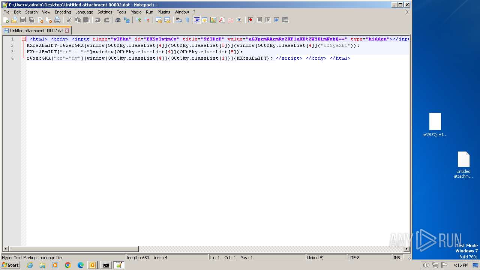Open the Search menu

tap(31, 12)
